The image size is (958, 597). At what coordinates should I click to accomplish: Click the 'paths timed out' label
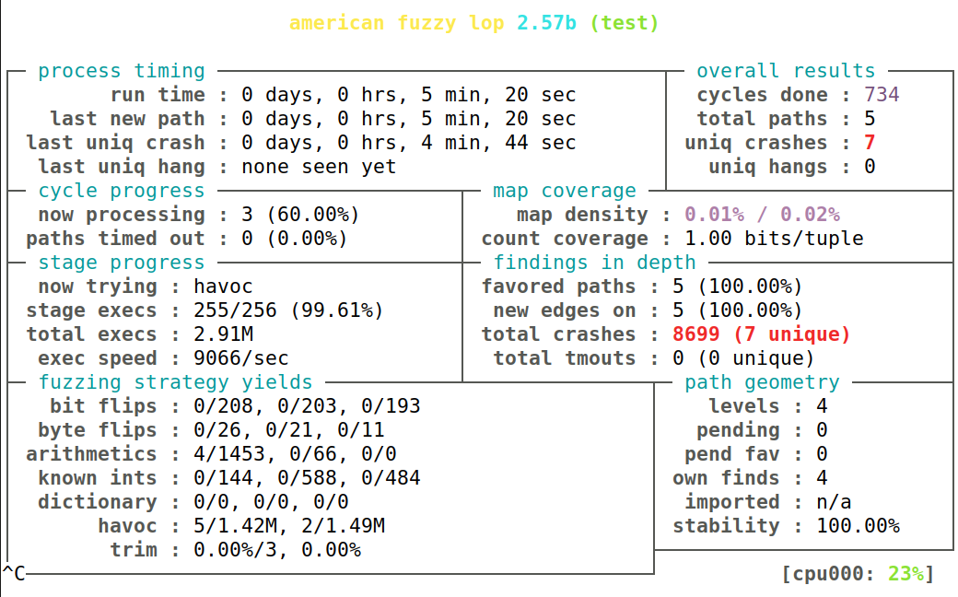[x=115, y=239]
